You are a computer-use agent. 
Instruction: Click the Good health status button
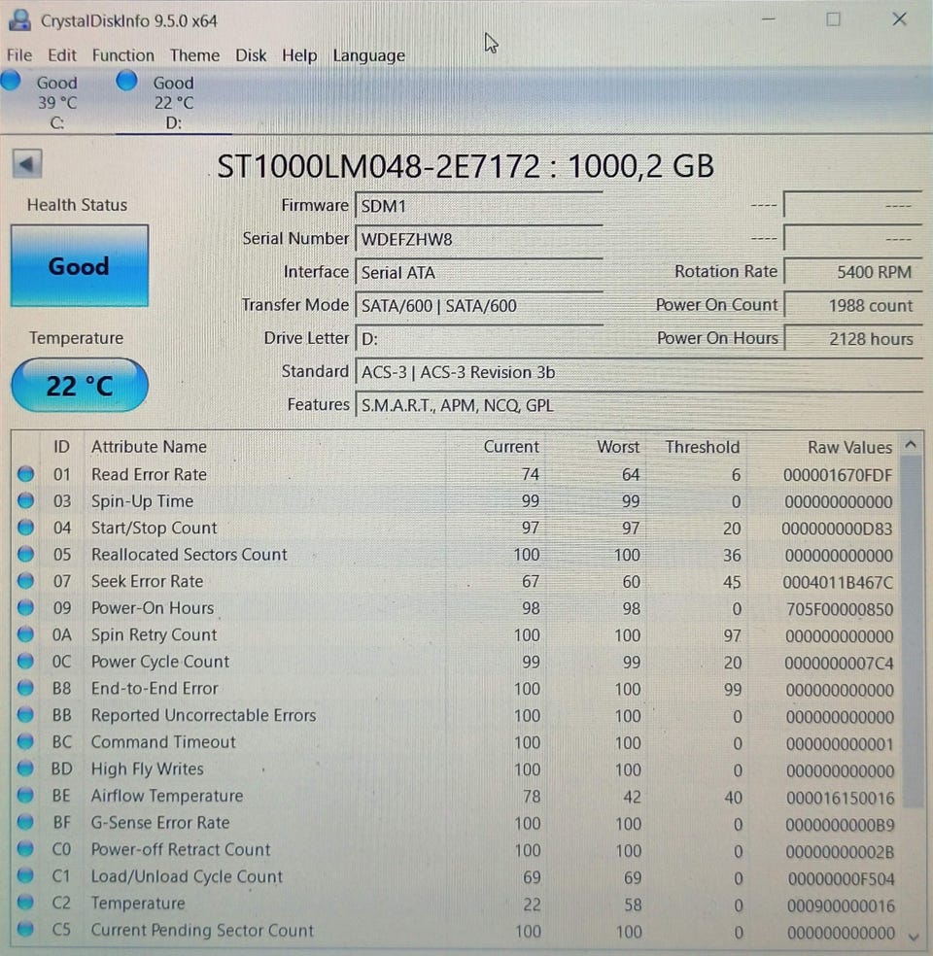(80, 266)
